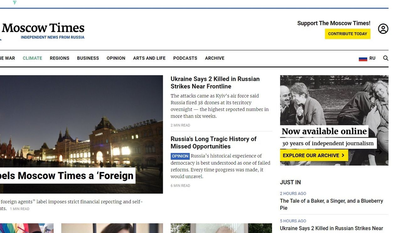Image resolution: width=414 pixels, height=233 pixels.
Task: Click the Moscow Times masthead logo
Action: point(42,28)
